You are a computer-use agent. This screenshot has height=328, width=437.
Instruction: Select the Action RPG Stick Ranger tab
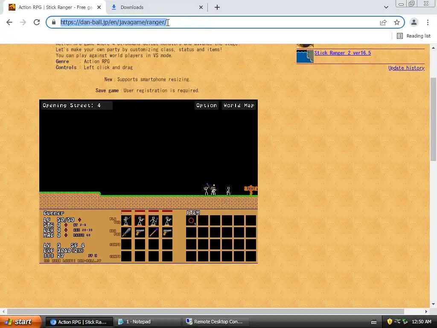(55, 7)
